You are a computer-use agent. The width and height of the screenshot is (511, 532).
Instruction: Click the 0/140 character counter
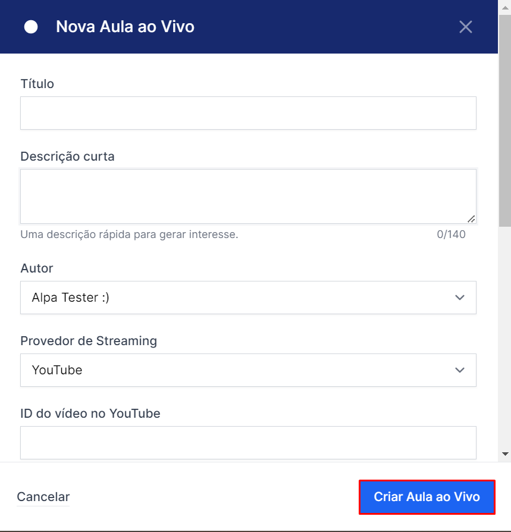pos(451,234)
